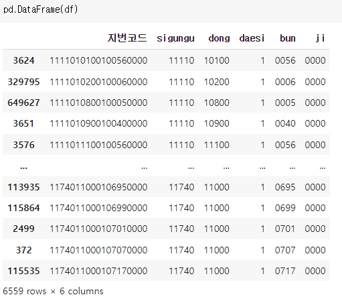
Task: Select row index 3576
Action: point(23,145)
